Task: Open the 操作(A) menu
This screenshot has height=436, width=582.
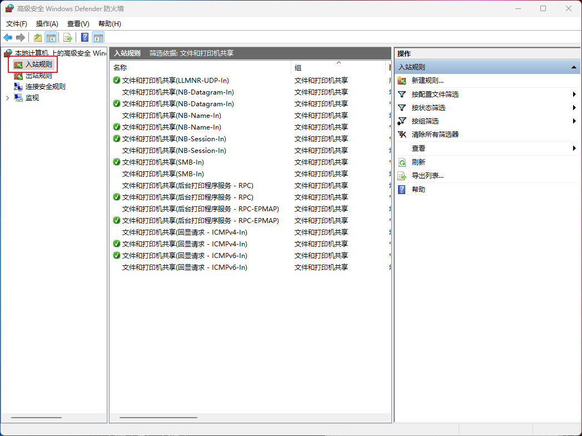Action: pyautogui.click(x=47, y=24)
